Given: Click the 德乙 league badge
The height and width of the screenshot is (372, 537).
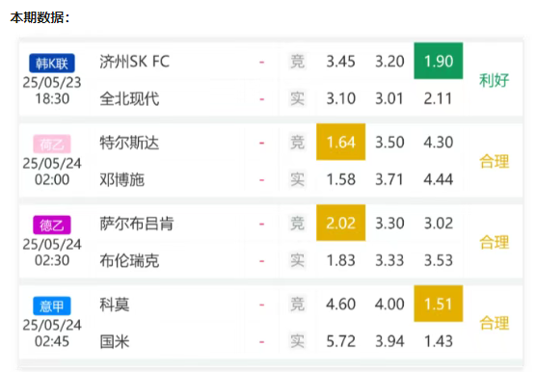Looking at the screenshot, I should coord(52,225).
